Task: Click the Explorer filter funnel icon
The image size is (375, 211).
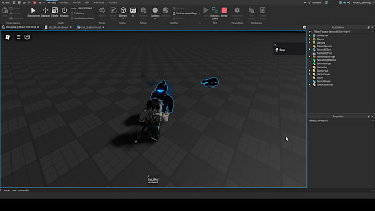Action: 310,31
